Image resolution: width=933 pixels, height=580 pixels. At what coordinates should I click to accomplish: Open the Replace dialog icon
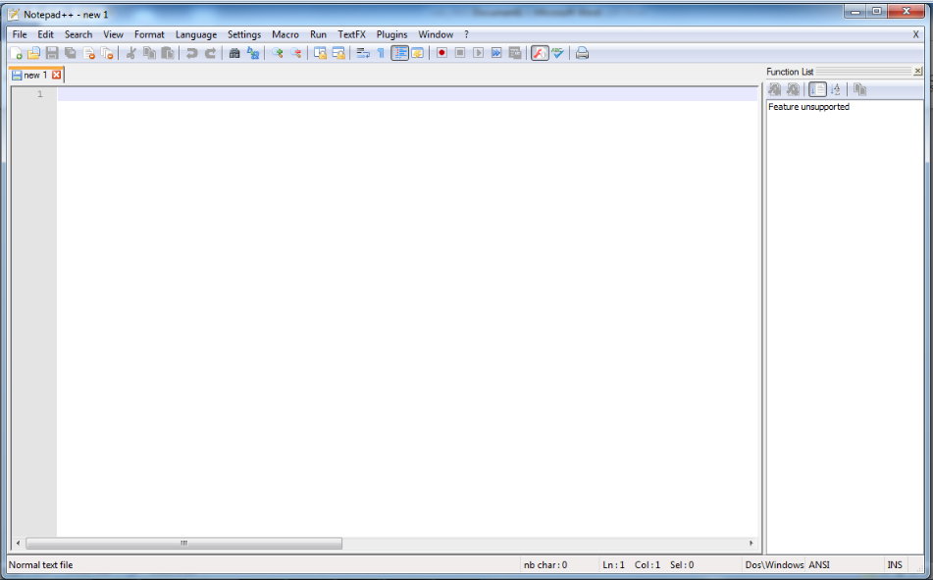coord(253,53)
